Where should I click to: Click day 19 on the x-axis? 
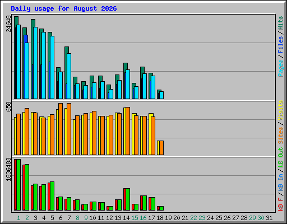point(168,218)
